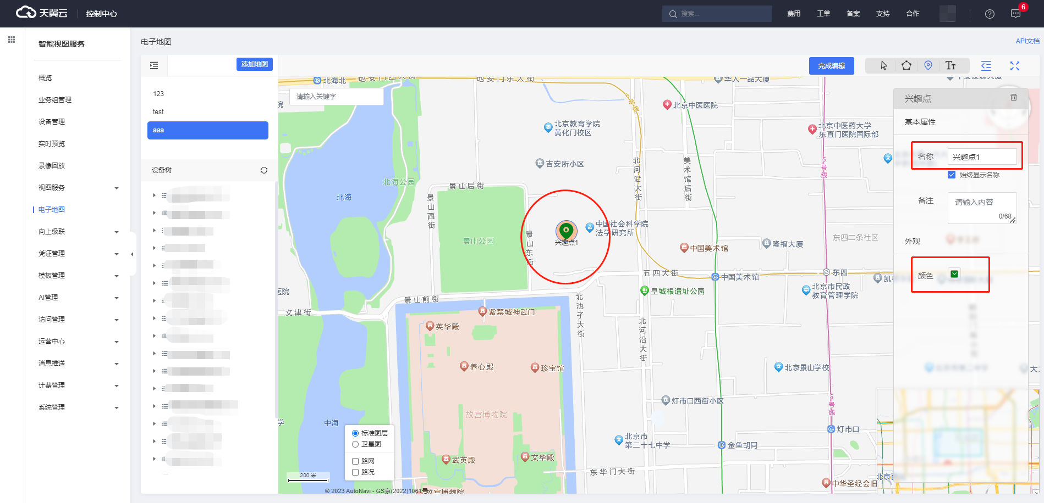Click the 紫禁城神武门 landmark marker
The height and width of the screenshot is (503, 1044).
[x=482, y=311]
